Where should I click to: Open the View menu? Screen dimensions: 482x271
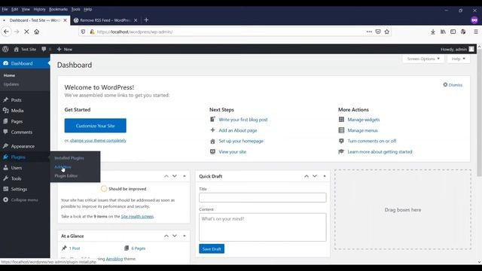click(26, 9)
